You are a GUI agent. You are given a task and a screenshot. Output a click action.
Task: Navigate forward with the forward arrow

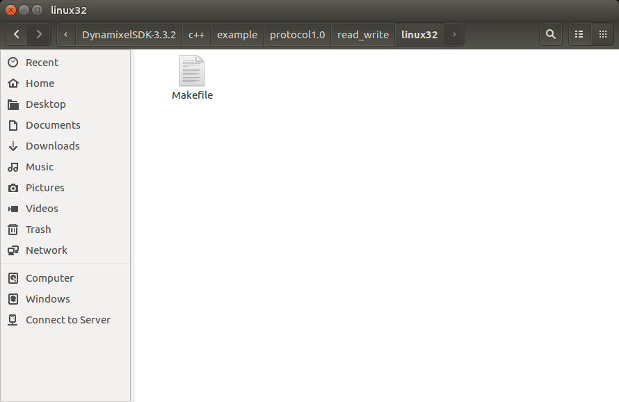39,34
